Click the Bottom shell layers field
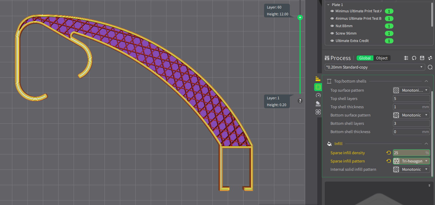The width and height of the screenshot is (435, 205). pos(412,123)
